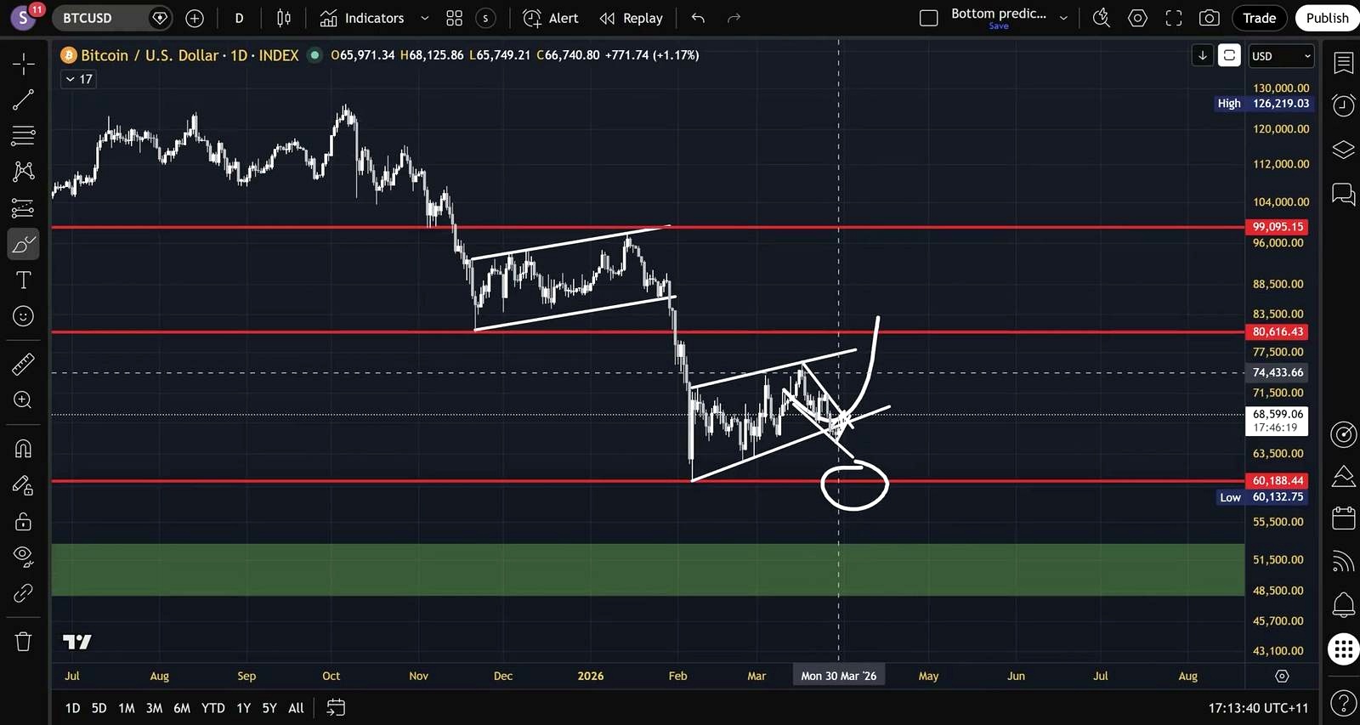Open the USD currency dropdown
The height and width of the screenshot is (725, 1360).
tap(1282, 56)
